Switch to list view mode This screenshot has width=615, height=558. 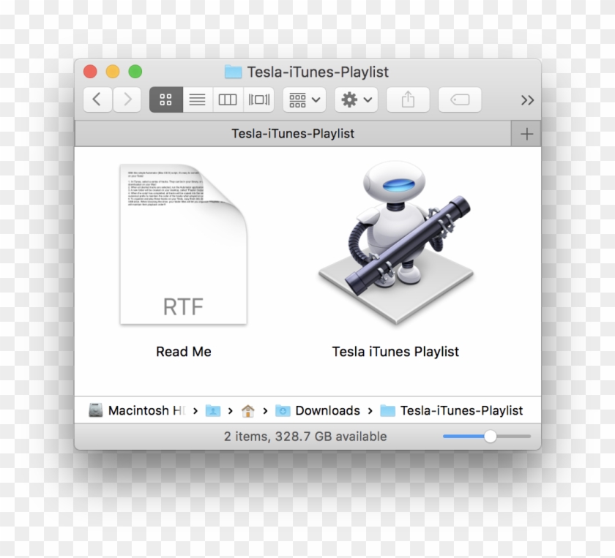point(196,99)
